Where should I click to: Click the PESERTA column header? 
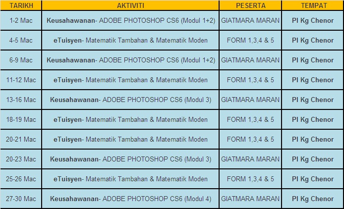pos(250,5)
